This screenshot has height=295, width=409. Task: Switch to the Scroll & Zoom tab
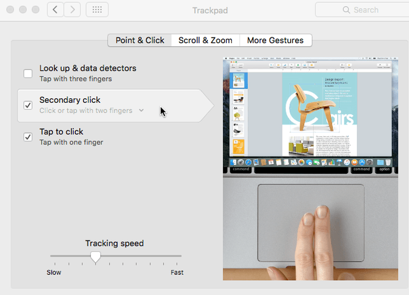205,40
